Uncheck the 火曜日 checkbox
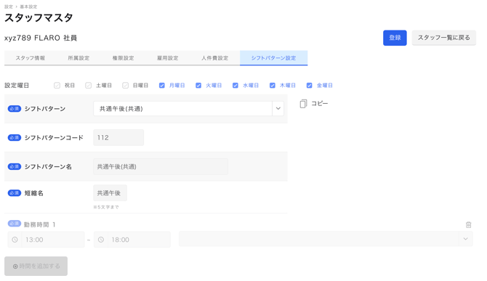This screenshot has height=281, width=487. [198, 85]
